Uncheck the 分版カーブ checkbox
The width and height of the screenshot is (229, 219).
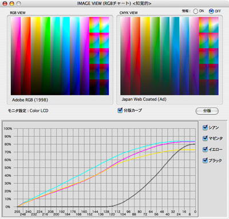(120, 110)
